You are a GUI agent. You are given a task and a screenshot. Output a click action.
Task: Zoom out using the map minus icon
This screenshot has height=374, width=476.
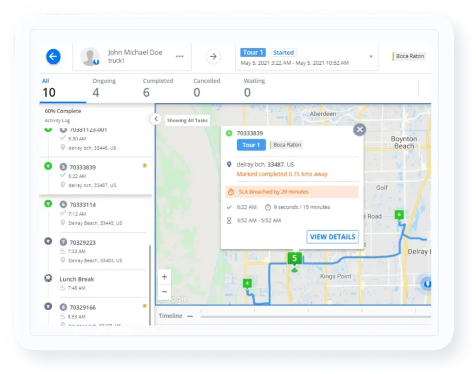pyautogui.click(x=165, y=292)
